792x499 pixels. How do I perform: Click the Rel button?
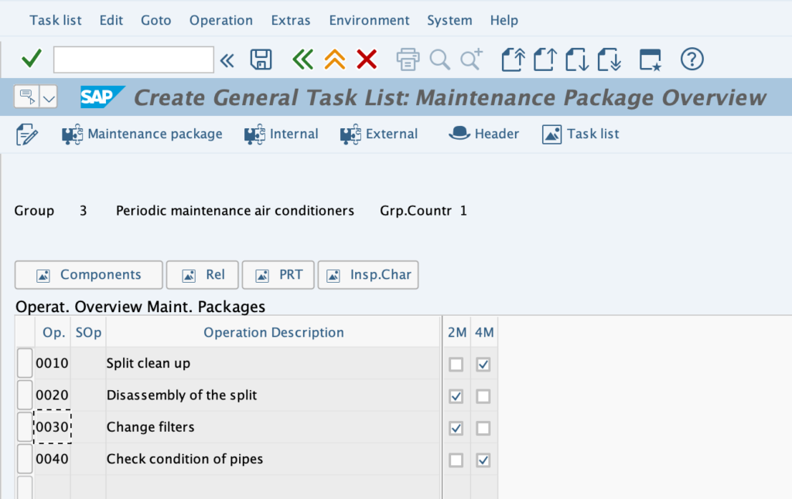(203, 275)
